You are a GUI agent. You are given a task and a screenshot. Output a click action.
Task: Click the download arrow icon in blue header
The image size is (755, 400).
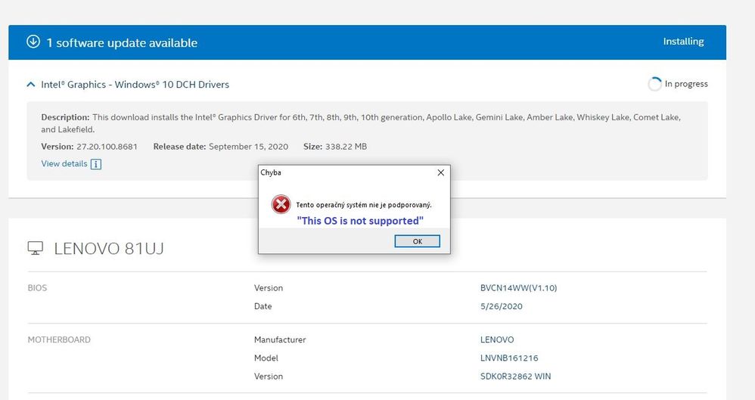(33, 42)
